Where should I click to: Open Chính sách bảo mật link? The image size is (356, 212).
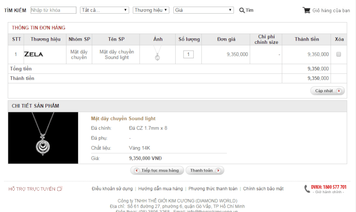pos(263,189)
